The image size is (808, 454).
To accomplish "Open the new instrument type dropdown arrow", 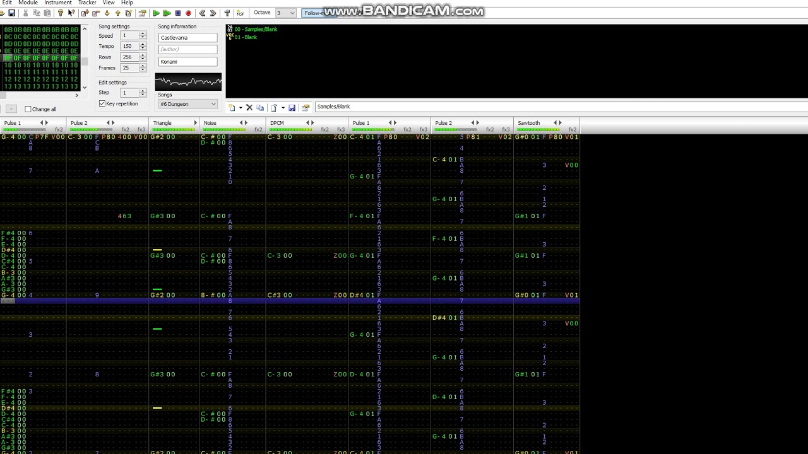I will (x=240, y=108).
